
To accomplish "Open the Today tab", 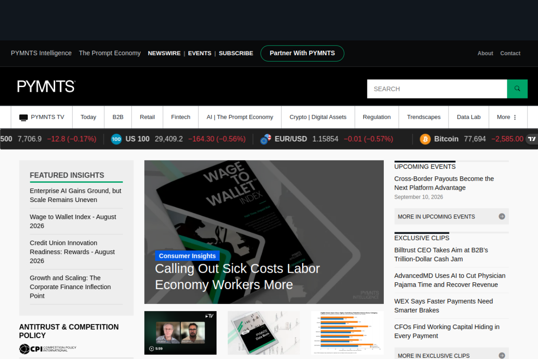I will (88, 117).
